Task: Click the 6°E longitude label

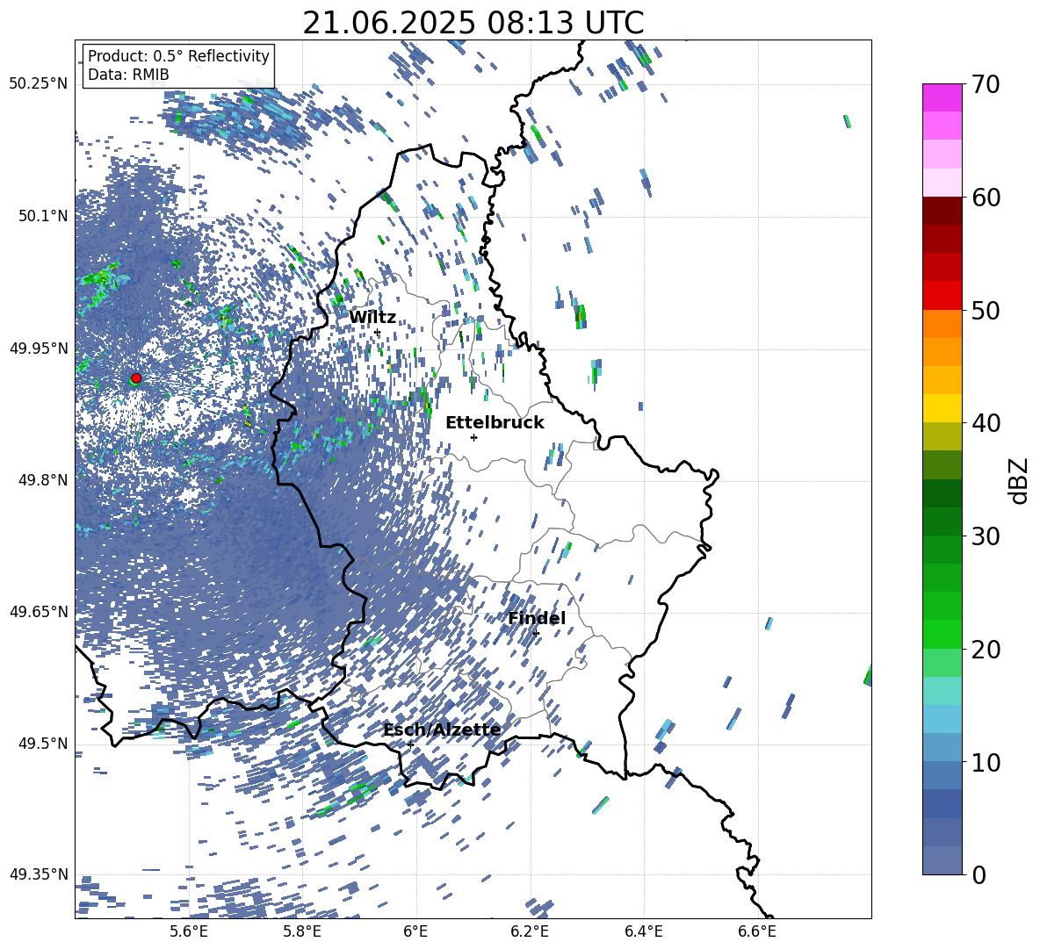Action: point(415,931)
